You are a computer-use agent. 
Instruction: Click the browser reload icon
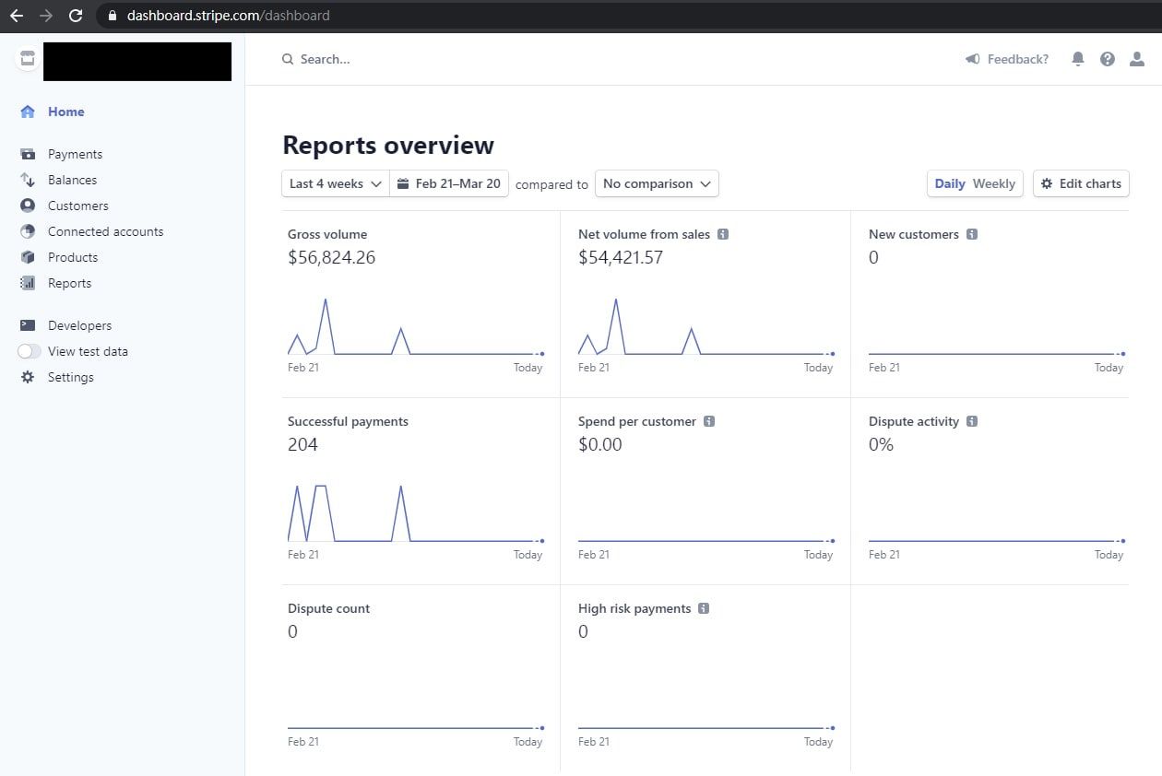click(76, 16)
